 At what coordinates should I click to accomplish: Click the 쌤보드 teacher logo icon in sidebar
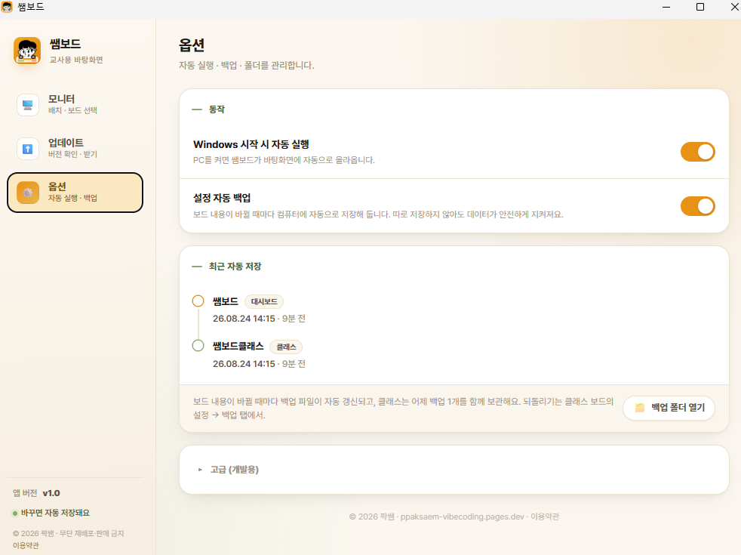click(x=27, y=51)
